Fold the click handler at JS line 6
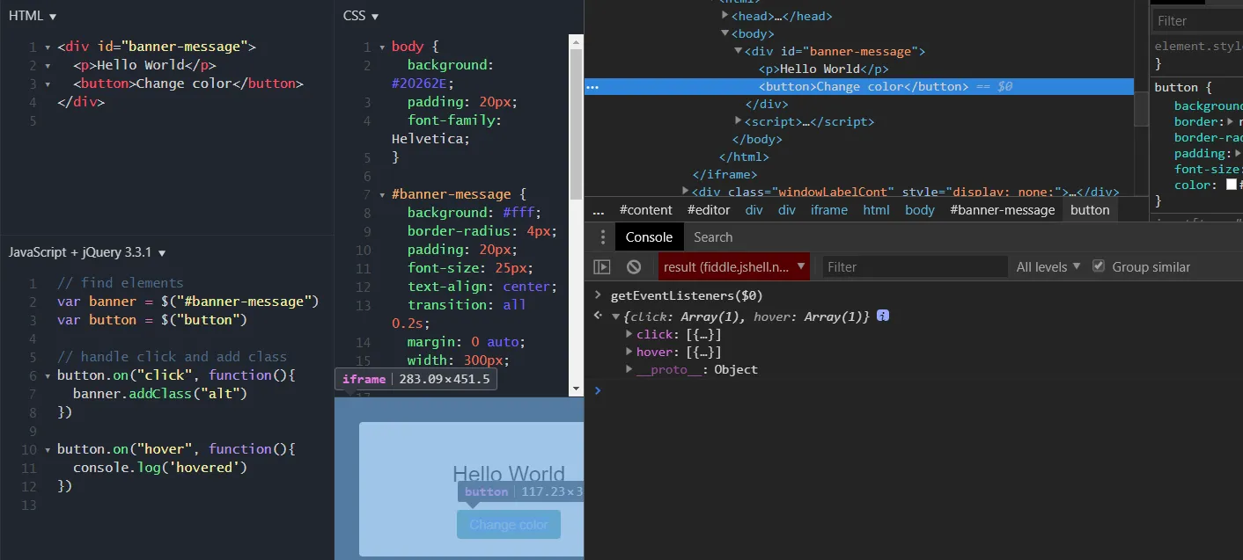This screenshot has width=1243, height=560. [x=48, y=376]
